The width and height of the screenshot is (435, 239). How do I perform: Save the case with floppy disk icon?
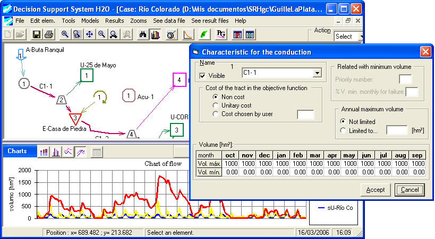click(x=36, y=34)
